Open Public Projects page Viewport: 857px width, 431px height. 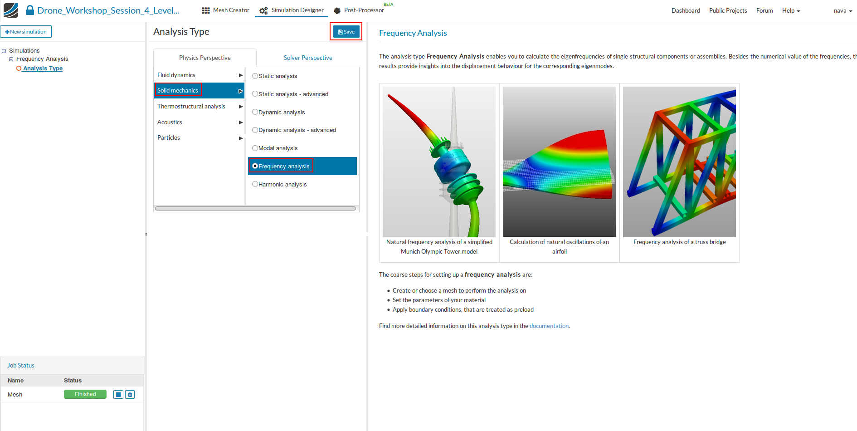[728, 10]
